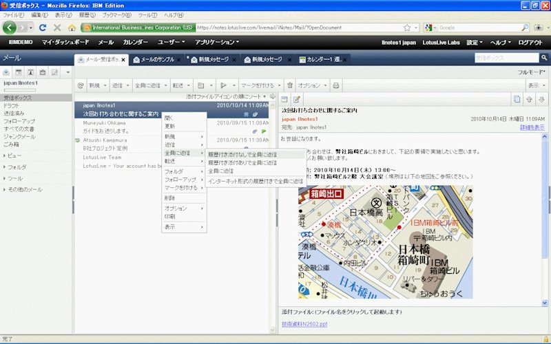Select インターネット形式の履歴付きで全員に返信 in the submenu
This screenshot has width=551, height=344.
pyautogui.click(x=256, y=182)
